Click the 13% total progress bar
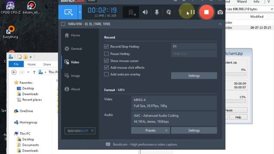 pos(236,101)
